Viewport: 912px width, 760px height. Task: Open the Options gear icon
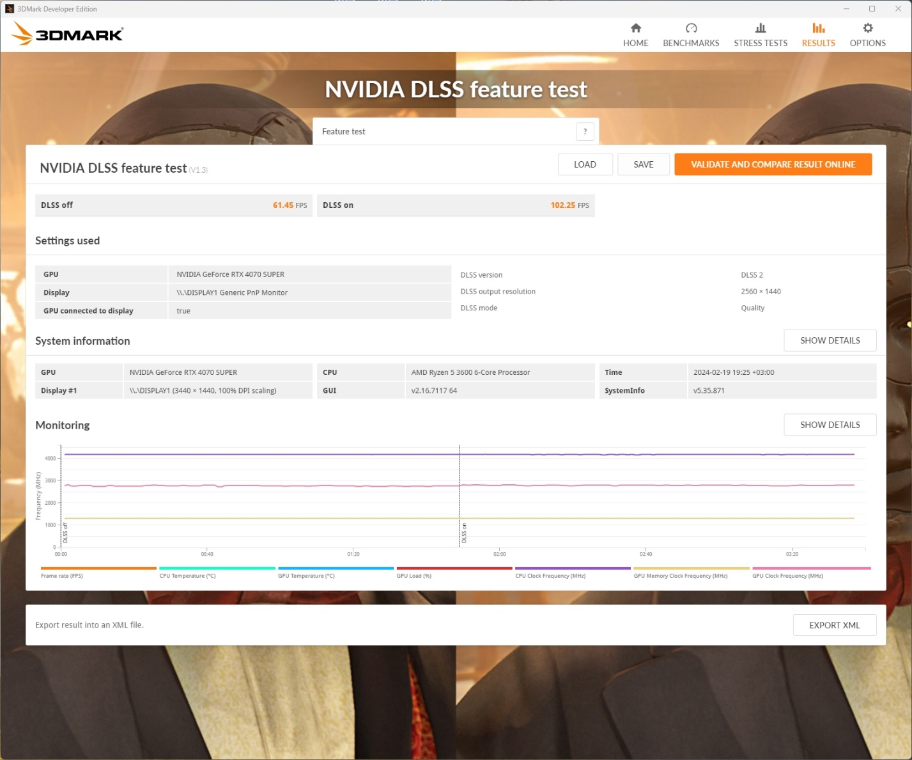(x=868, y=28)
